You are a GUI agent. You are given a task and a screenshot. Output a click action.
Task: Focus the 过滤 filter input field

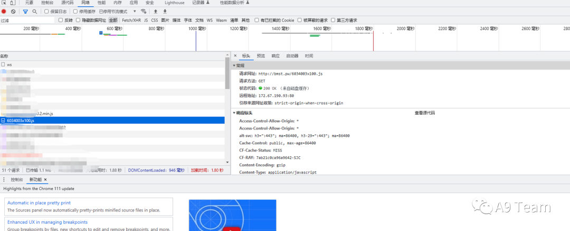tap(27, 21)
